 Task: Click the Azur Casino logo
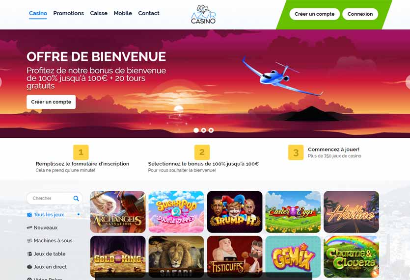point(203,15)
